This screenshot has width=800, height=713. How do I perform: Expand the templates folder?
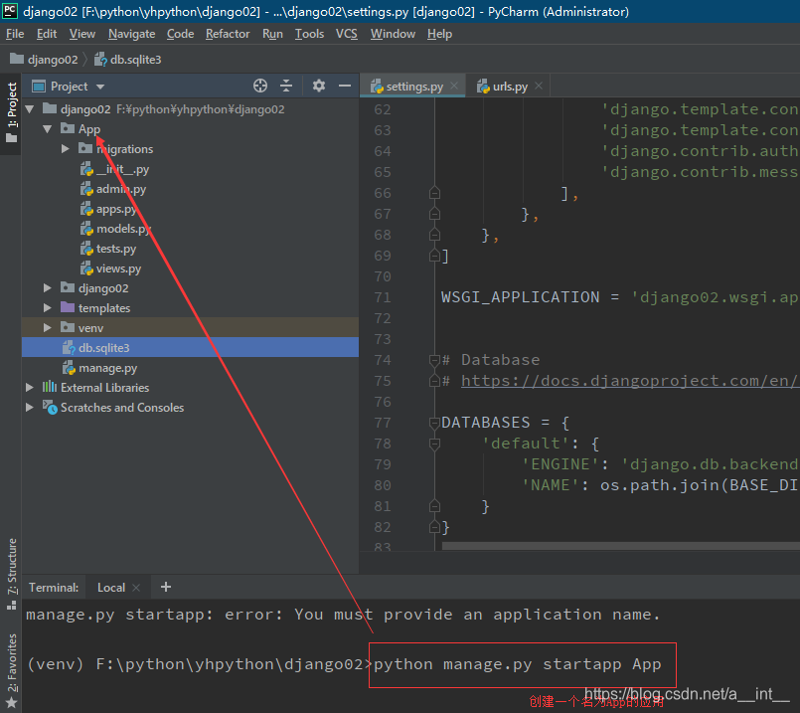click(x=48, y=307)
